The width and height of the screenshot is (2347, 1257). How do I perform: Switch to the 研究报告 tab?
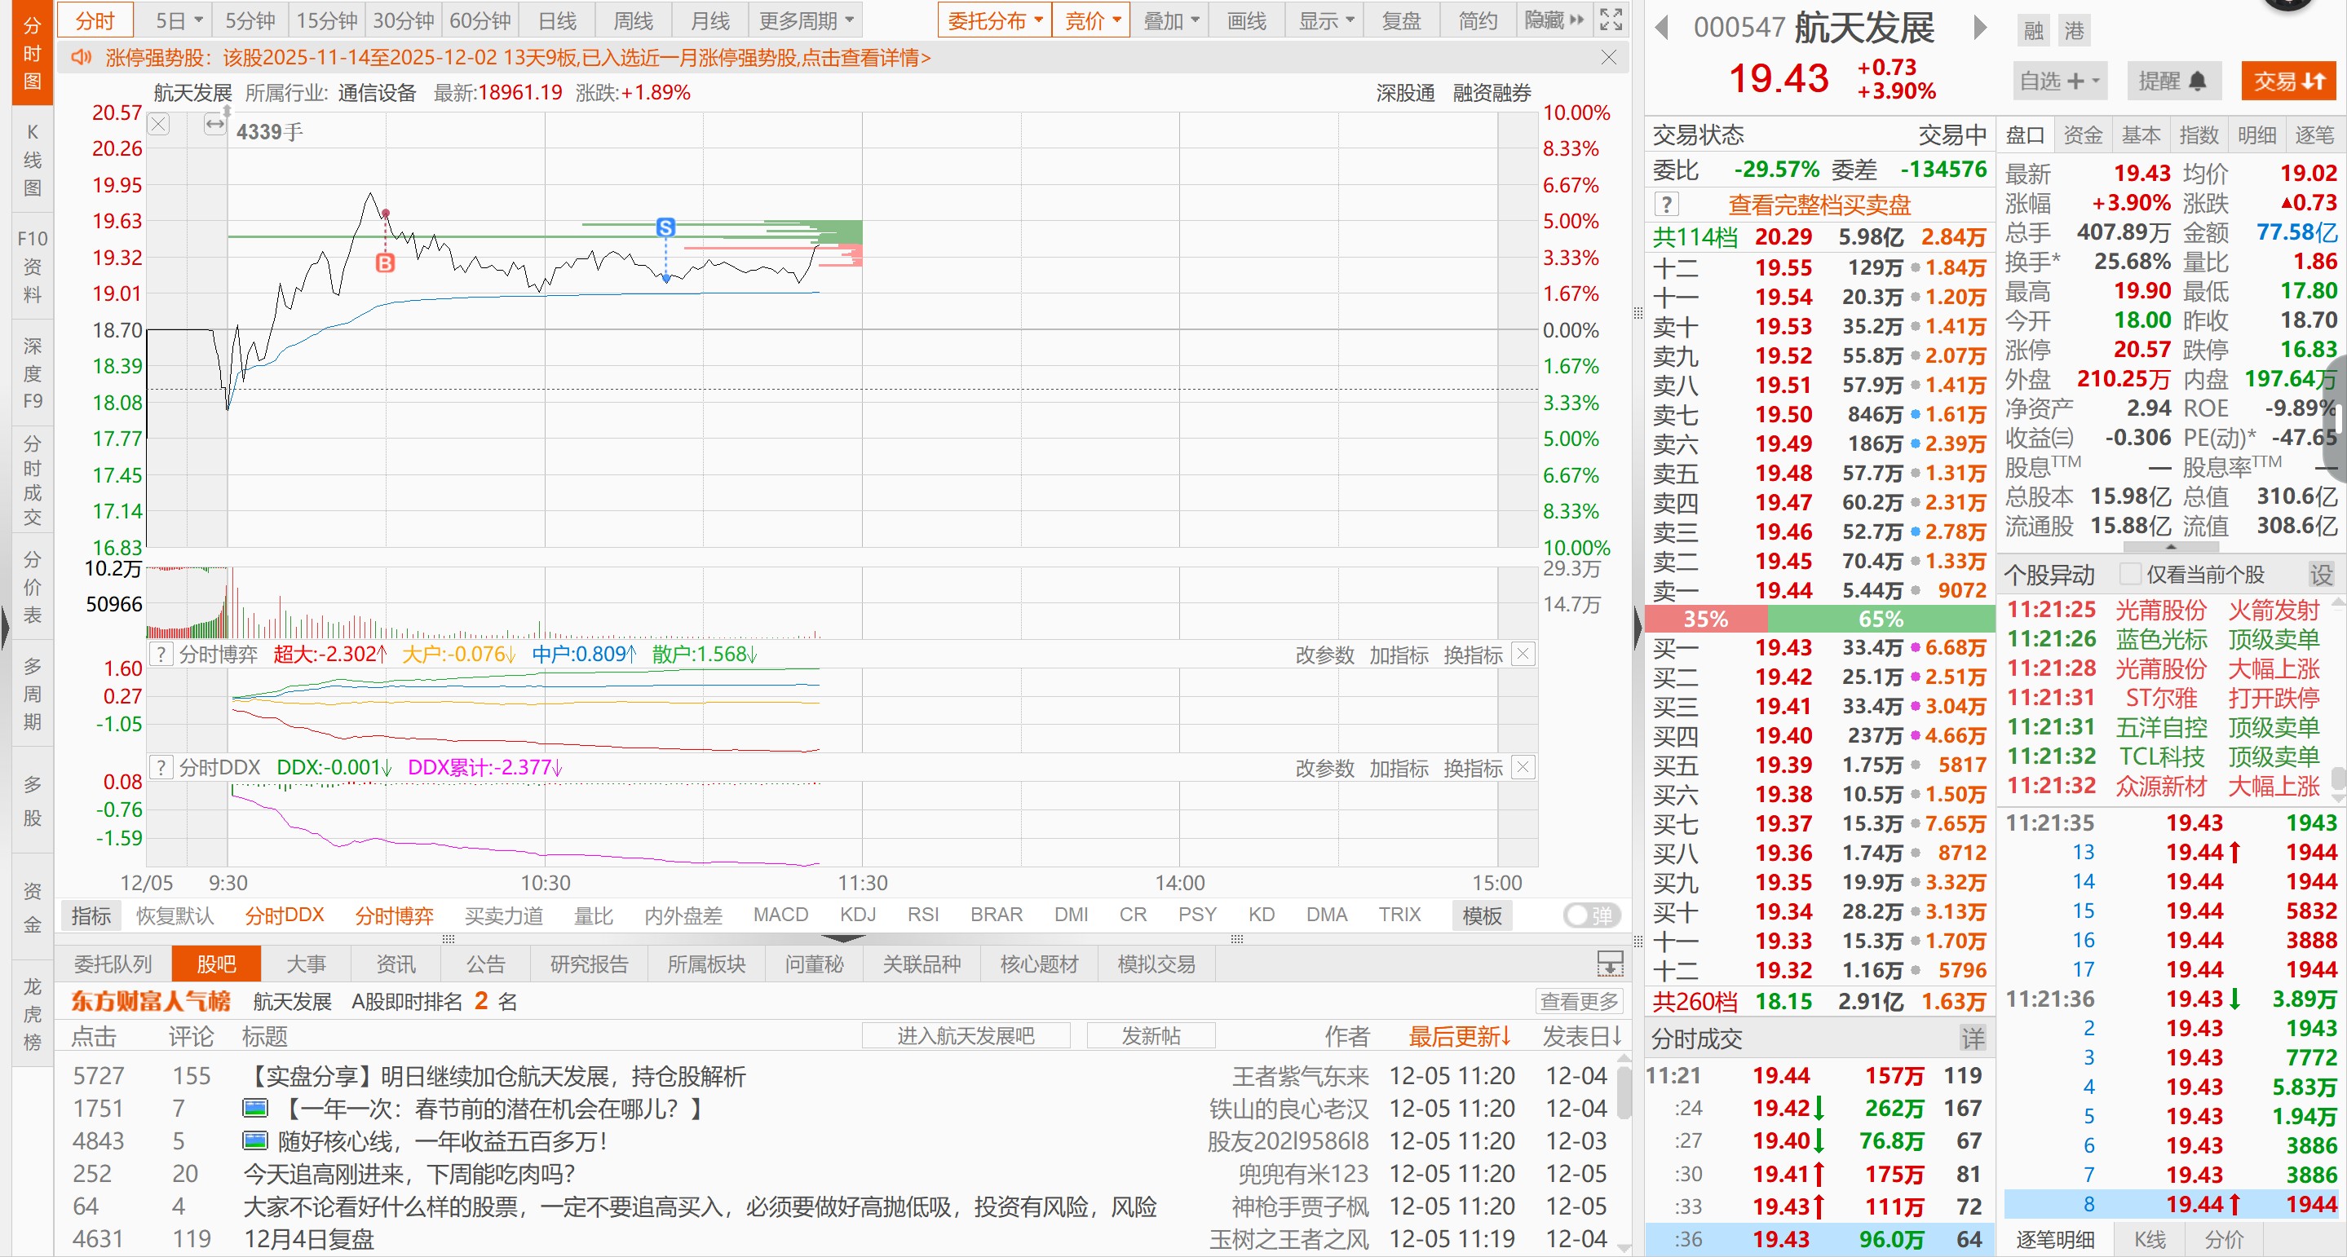pyautogui.click(x=589, y=964)
